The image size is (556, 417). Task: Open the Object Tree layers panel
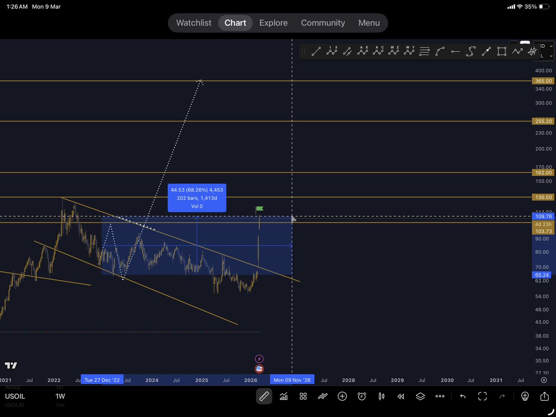coord(420,396)
